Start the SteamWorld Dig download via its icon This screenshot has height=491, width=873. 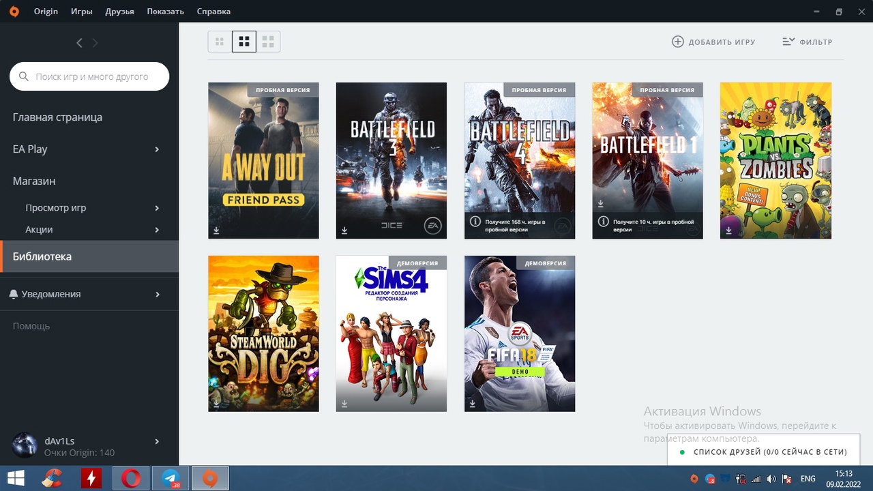tap(216, 404)
